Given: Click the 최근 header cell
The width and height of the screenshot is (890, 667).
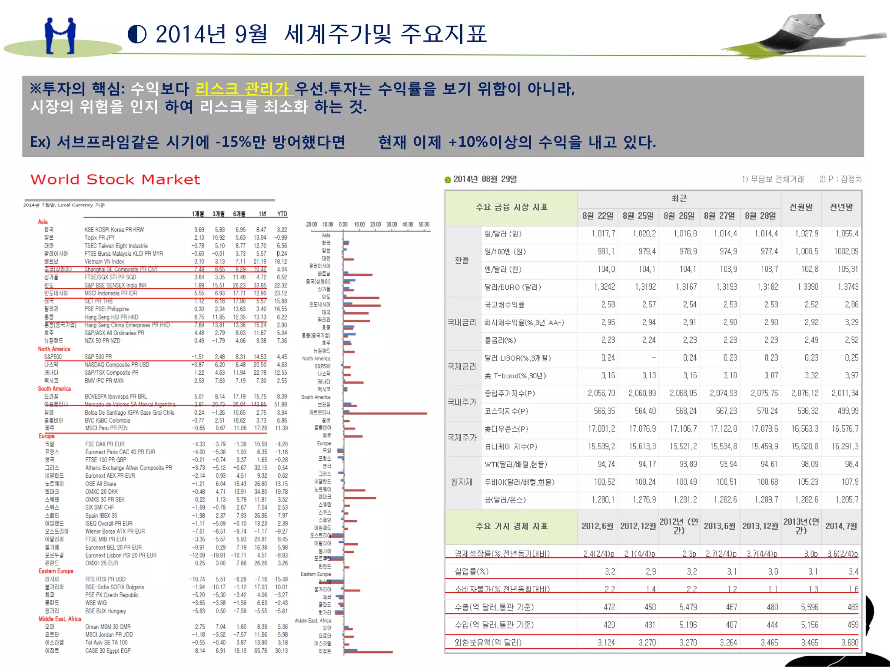Looking at the screenshot, I should point(679,198).
